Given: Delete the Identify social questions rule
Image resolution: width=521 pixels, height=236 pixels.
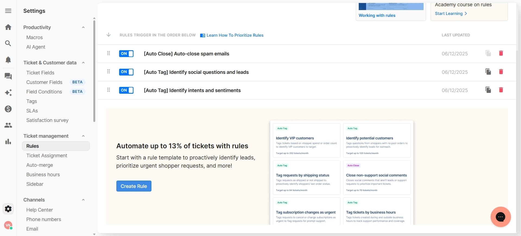Looking at the screenshot, I should tap(501, 72).
